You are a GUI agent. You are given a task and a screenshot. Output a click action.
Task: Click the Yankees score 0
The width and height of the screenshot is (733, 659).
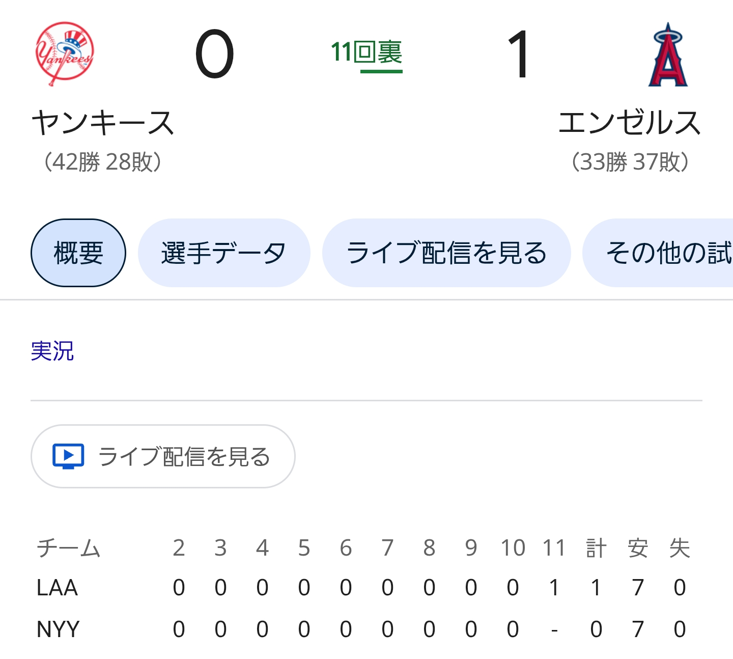point(214,54)
